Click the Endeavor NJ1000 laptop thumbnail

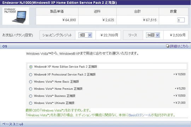(16, 16)
